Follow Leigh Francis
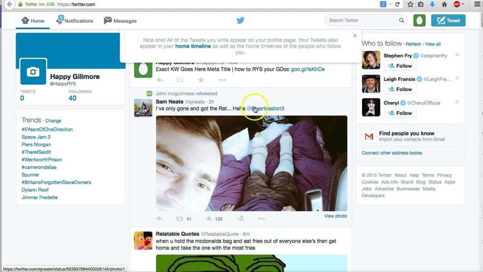The image size is (483, 272). pos(400,89)
